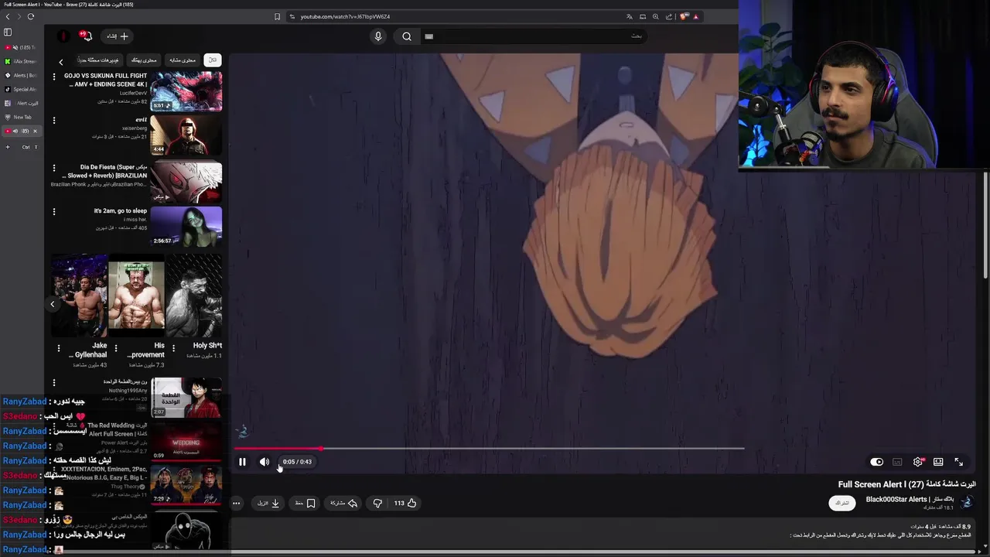
Task: Open options for Dia De Fiesta video
Action: [54, 167]
